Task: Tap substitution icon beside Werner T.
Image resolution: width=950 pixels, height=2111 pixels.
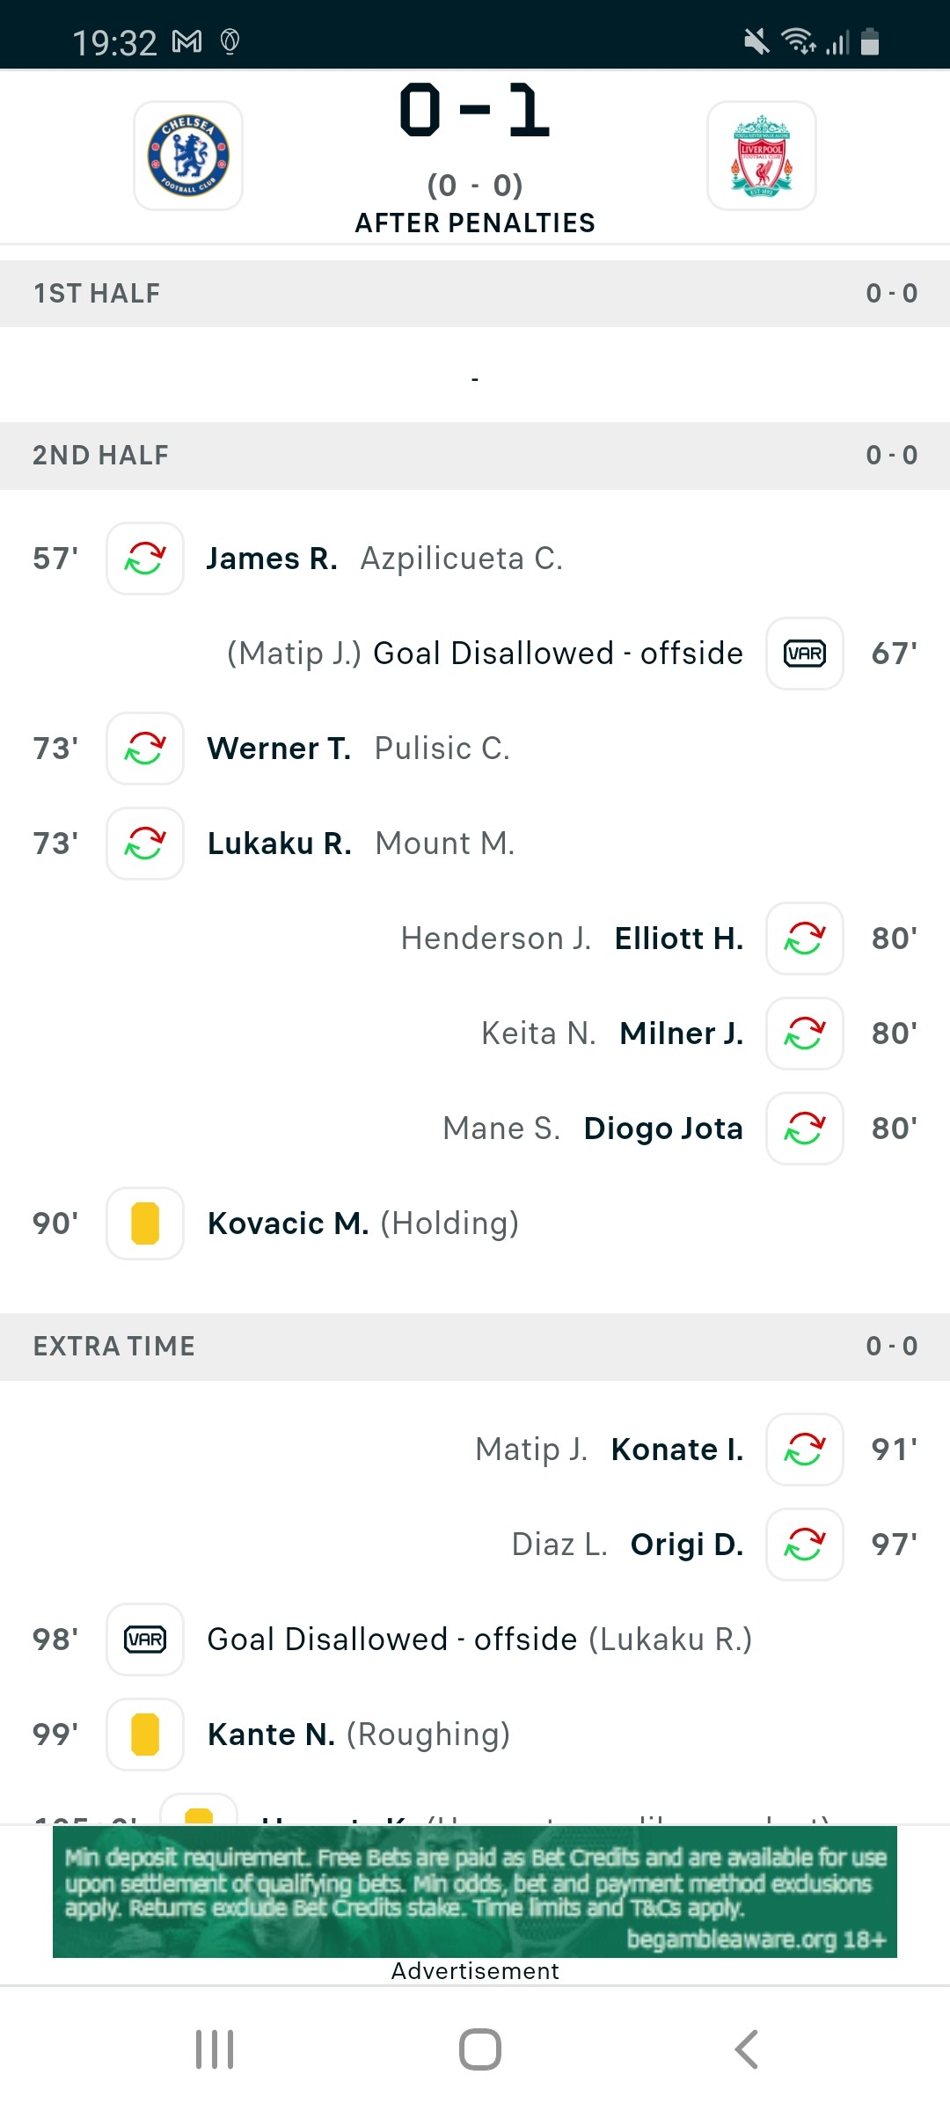Action: [x=145, y=749]
